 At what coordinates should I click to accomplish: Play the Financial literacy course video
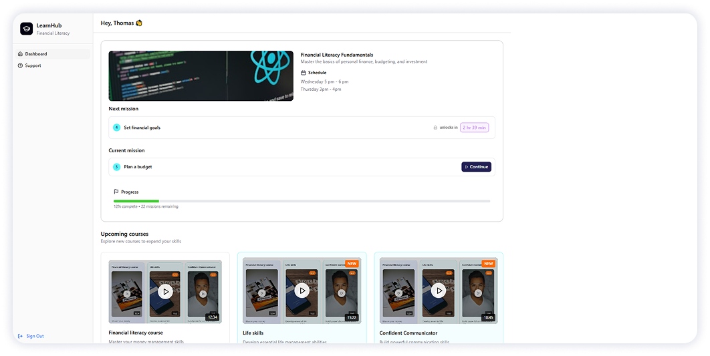pos(165,291)
